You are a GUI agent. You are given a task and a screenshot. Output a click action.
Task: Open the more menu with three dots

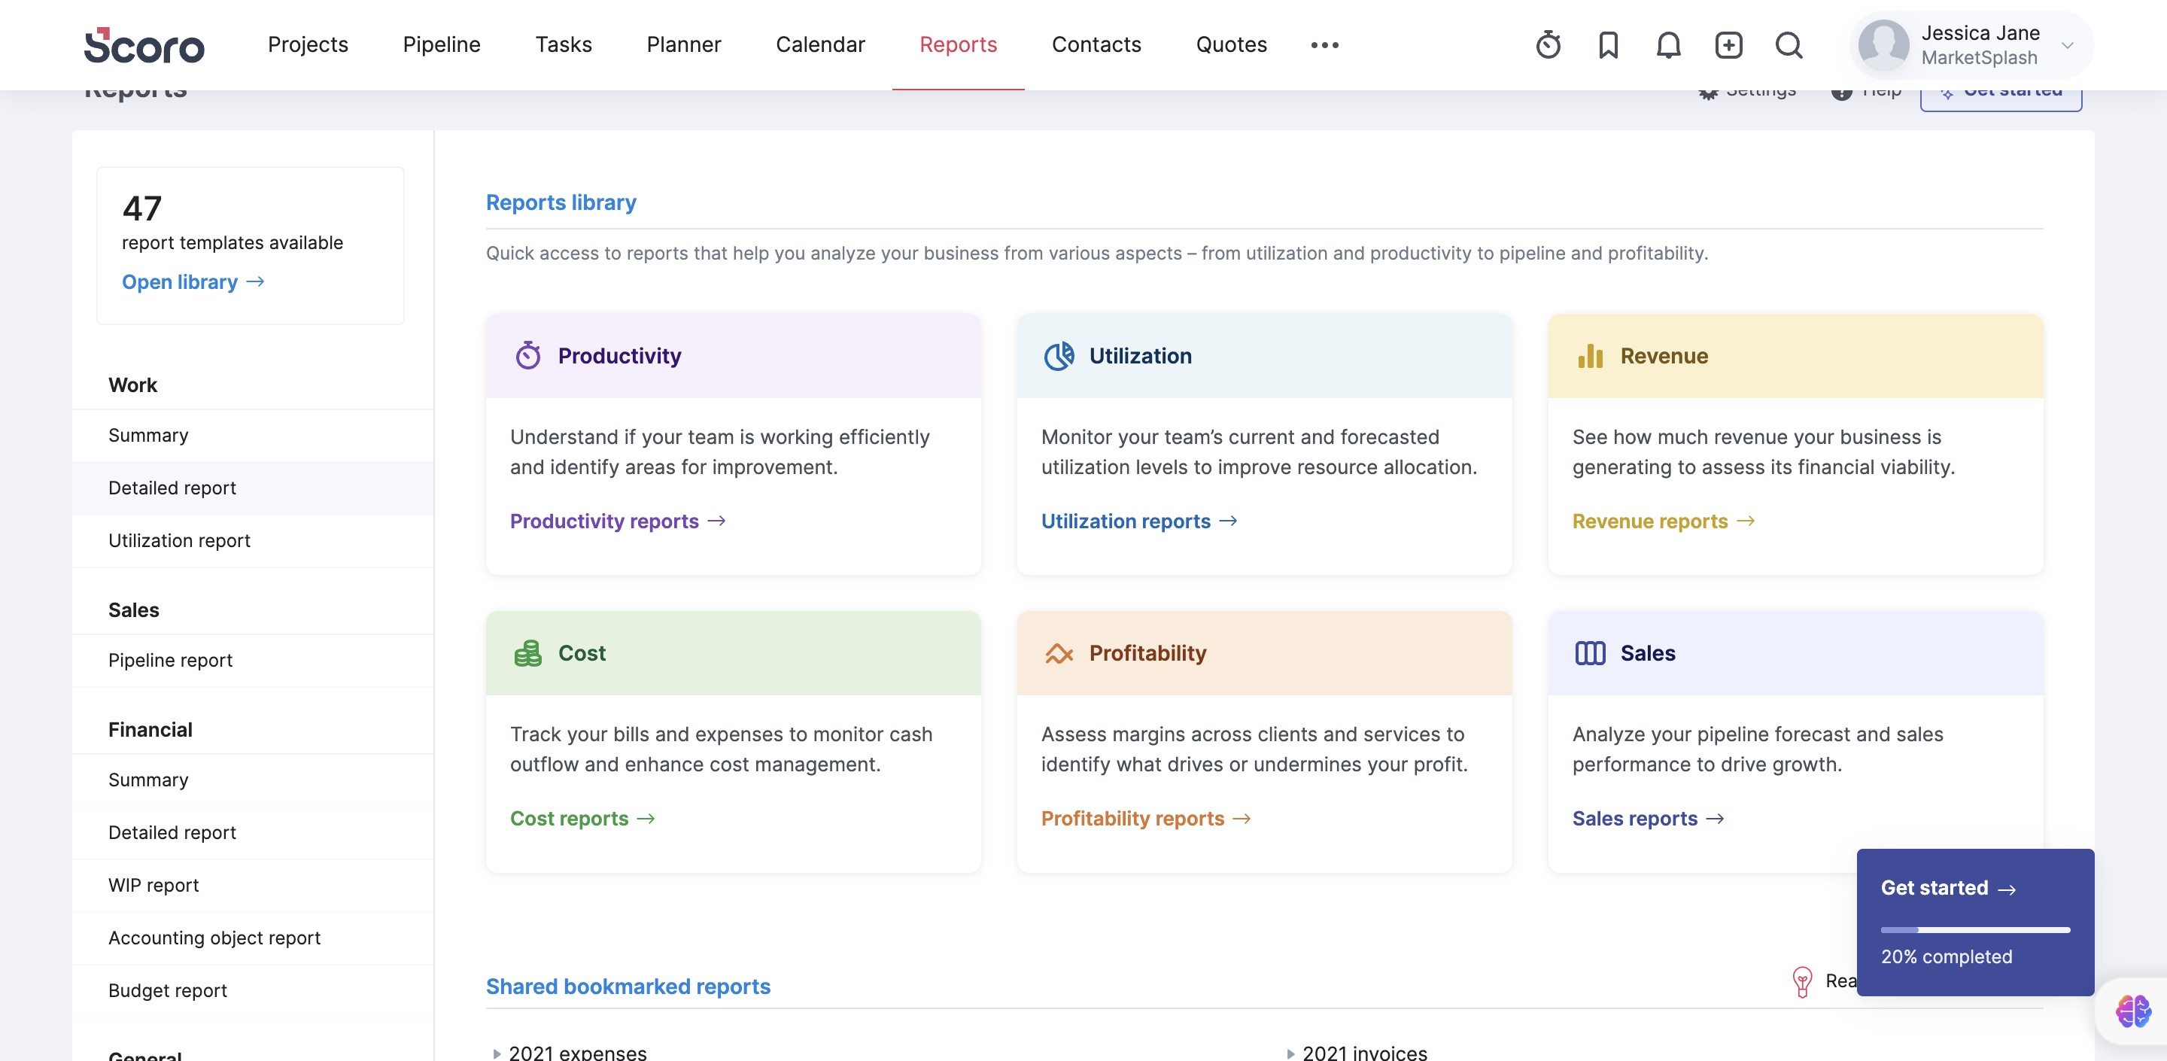point(1324,44)
